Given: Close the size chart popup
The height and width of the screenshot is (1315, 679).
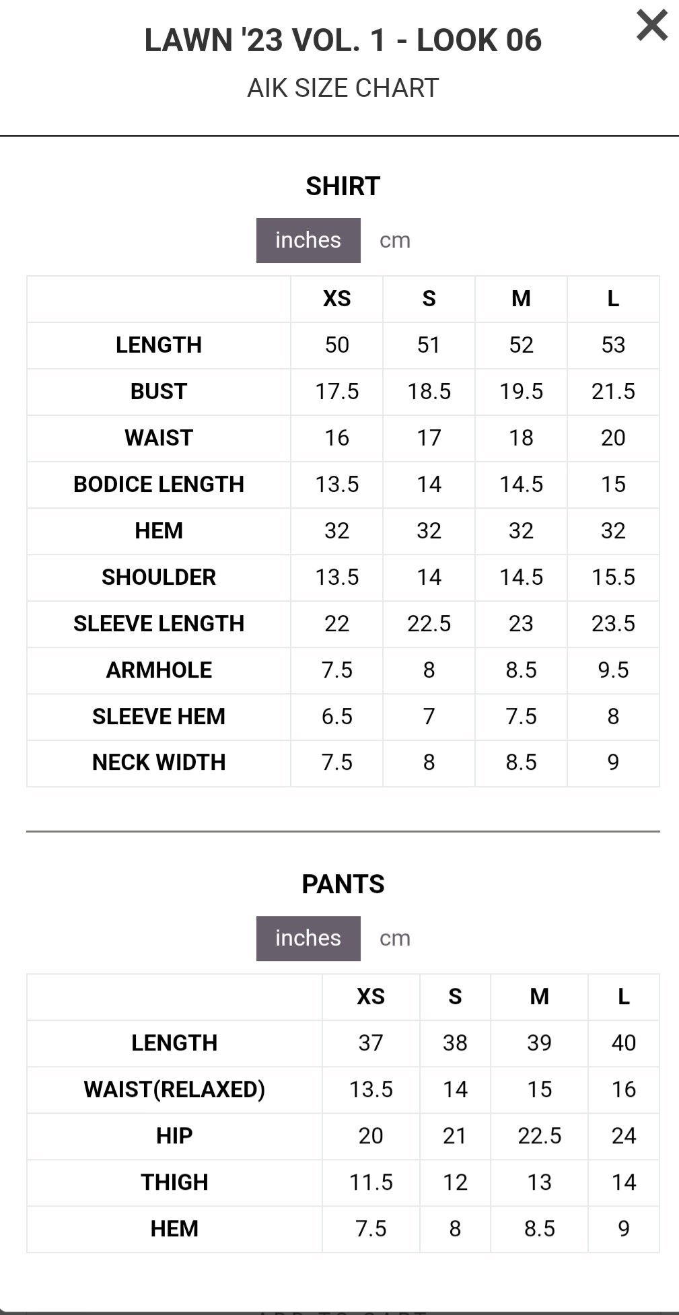Looking at the screenshot, I should click(x=651, y=26).
